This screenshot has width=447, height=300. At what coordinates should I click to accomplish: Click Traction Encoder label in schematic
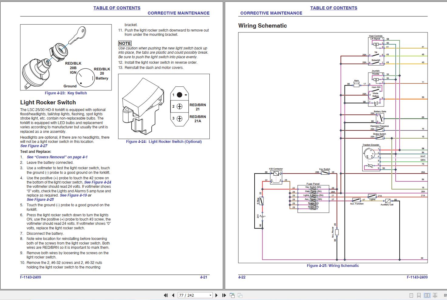coord(371,145)
